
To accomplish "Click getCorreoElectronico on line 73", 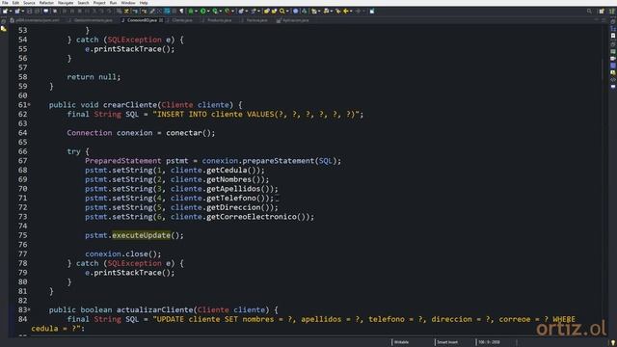I will (252, 217).
